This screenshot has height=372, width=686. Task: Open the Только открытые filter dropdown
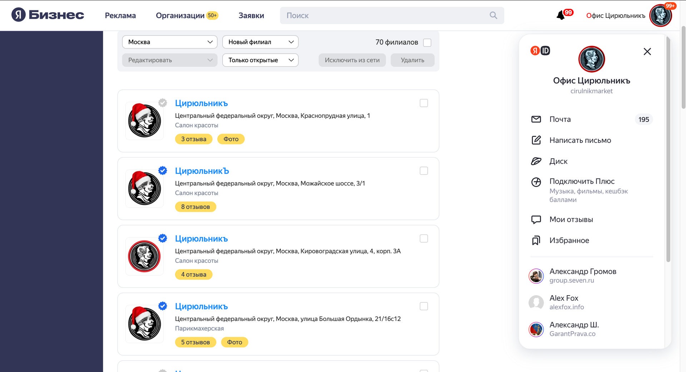coord(260,60)
